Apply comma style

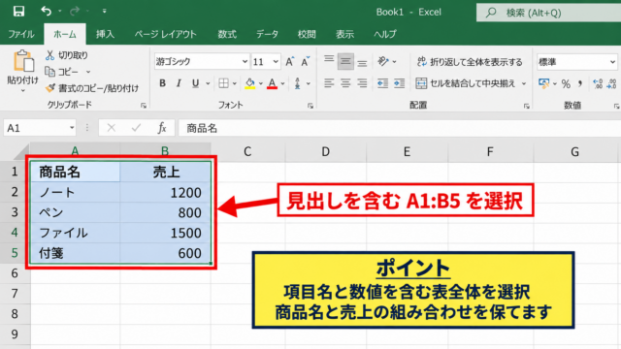580,83
